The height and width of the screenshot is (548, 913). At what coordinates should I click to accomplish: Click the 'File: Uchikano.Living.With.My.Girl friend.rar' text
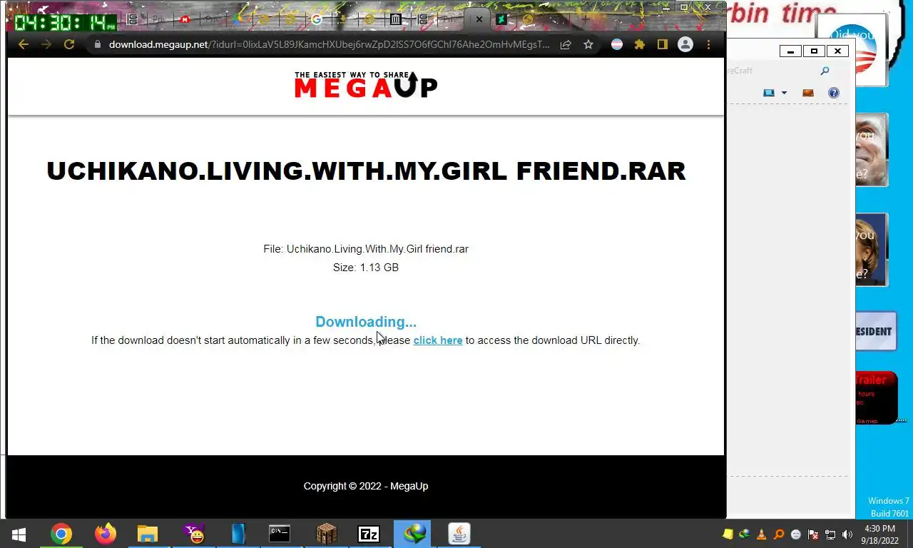(366, 249)
